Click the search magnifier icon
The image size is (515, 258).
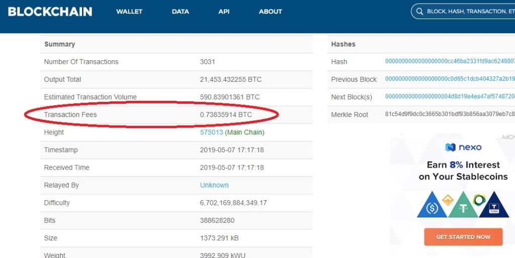tap(419, 12)
